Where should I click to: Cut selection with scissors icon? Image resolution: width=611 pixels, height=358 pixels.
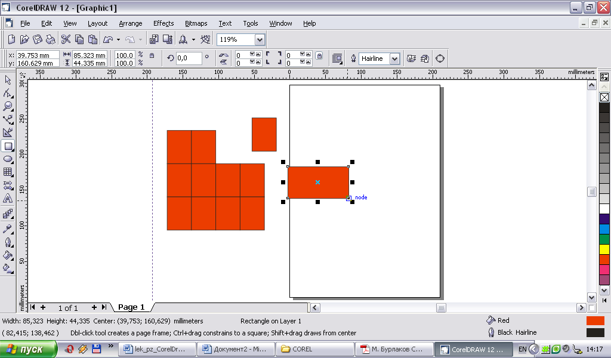pyautogui.click(x=66, y=39)
